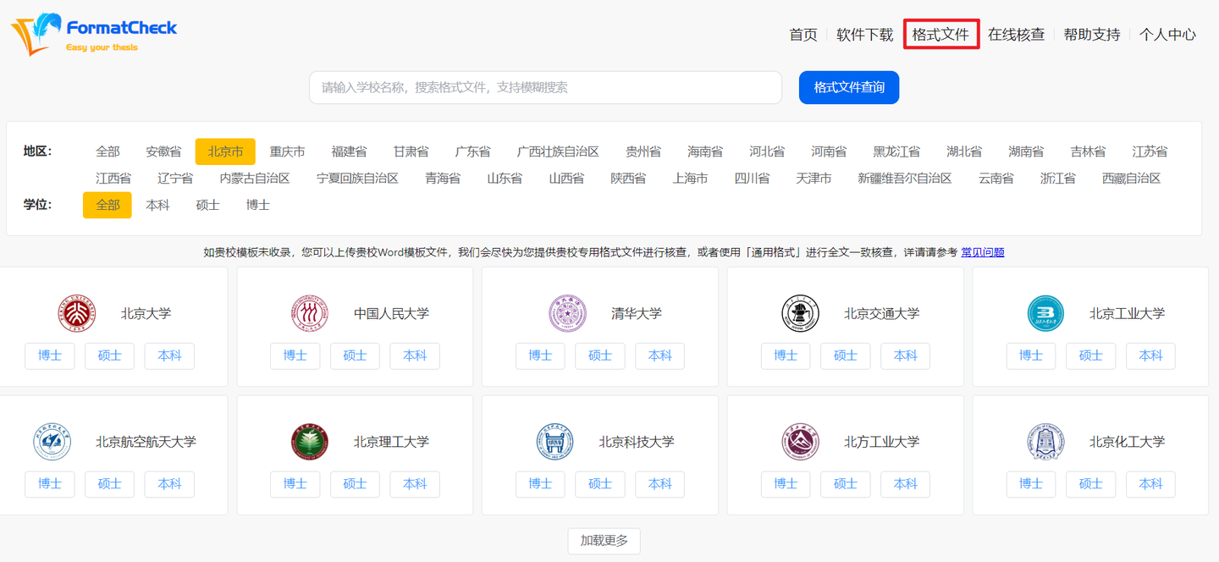
Task: Select the 北京市 region filter
Action: 225,152
